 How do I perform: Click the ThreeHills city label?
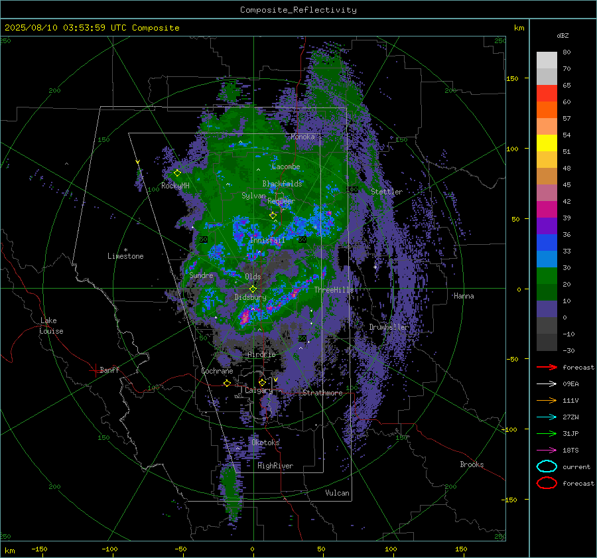pos(334,290)
